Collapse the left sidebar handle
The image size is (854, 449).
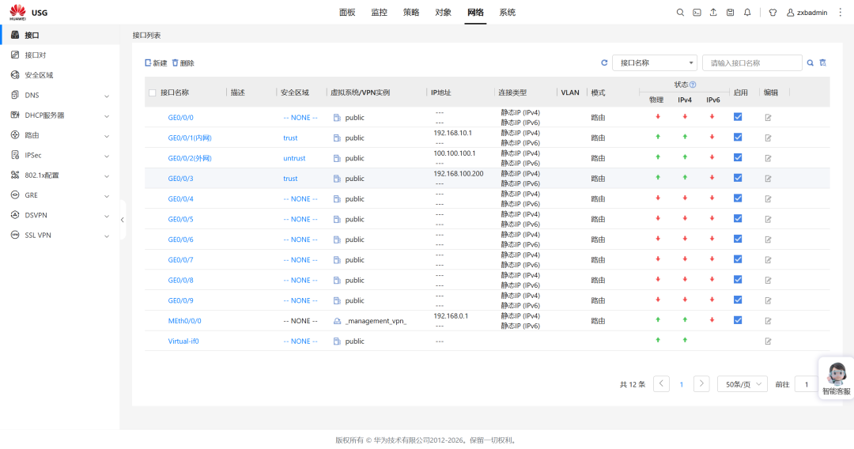pos(122,220)
